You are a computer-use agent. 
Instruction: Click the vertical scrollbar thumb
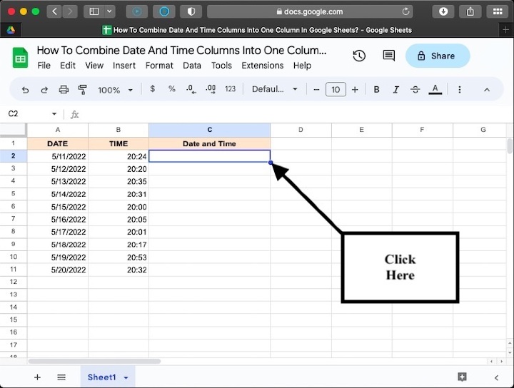tap(510, 146)
